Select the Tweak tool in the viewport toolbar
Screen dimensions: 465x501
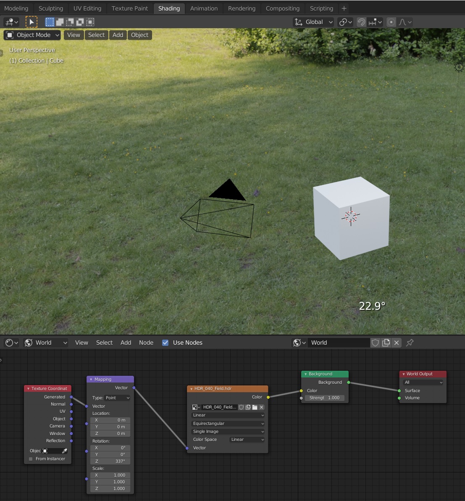[32, 22]
